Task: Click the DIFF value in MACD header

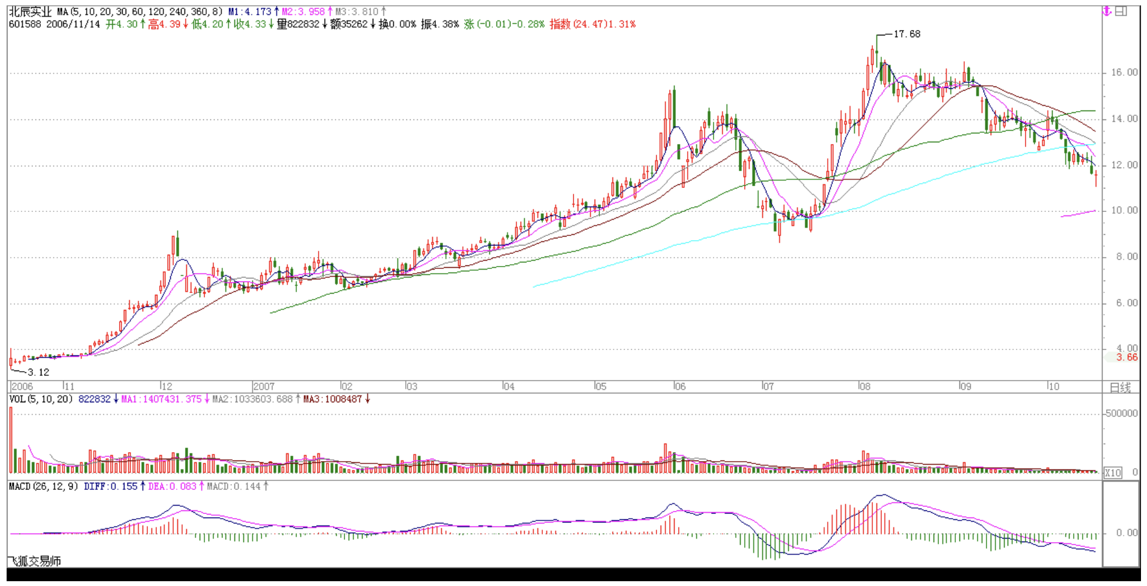Action: tap(111, 486)
